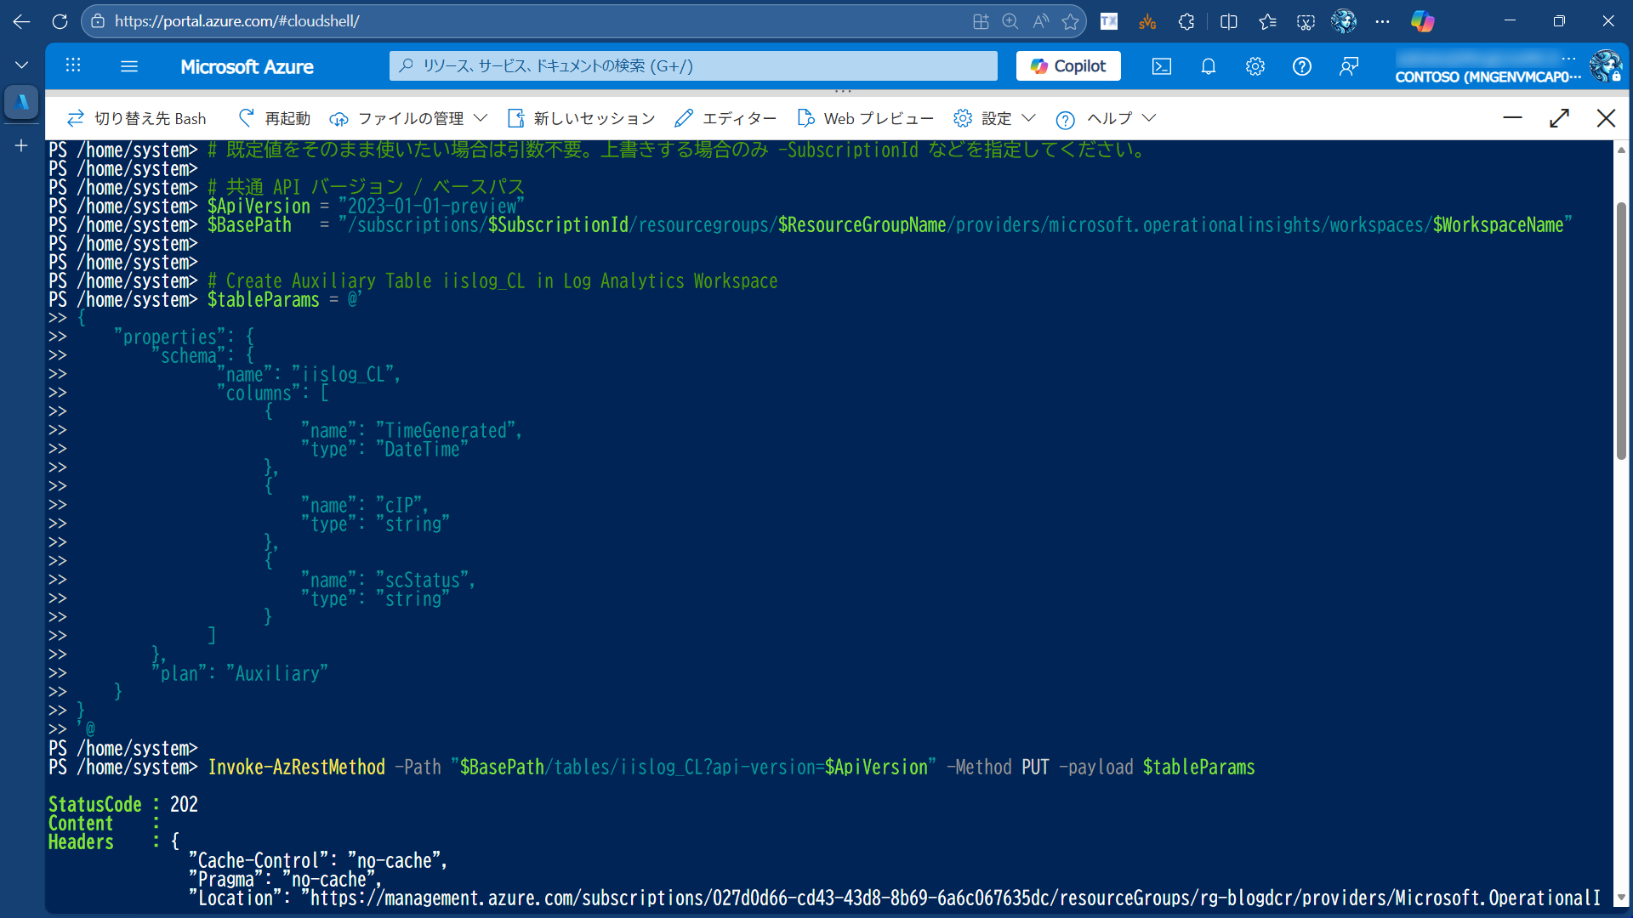The width and height of the screenshot is (1633, 918).
Task: Open the Azure feedback icon
Action: coord(1348,66)
